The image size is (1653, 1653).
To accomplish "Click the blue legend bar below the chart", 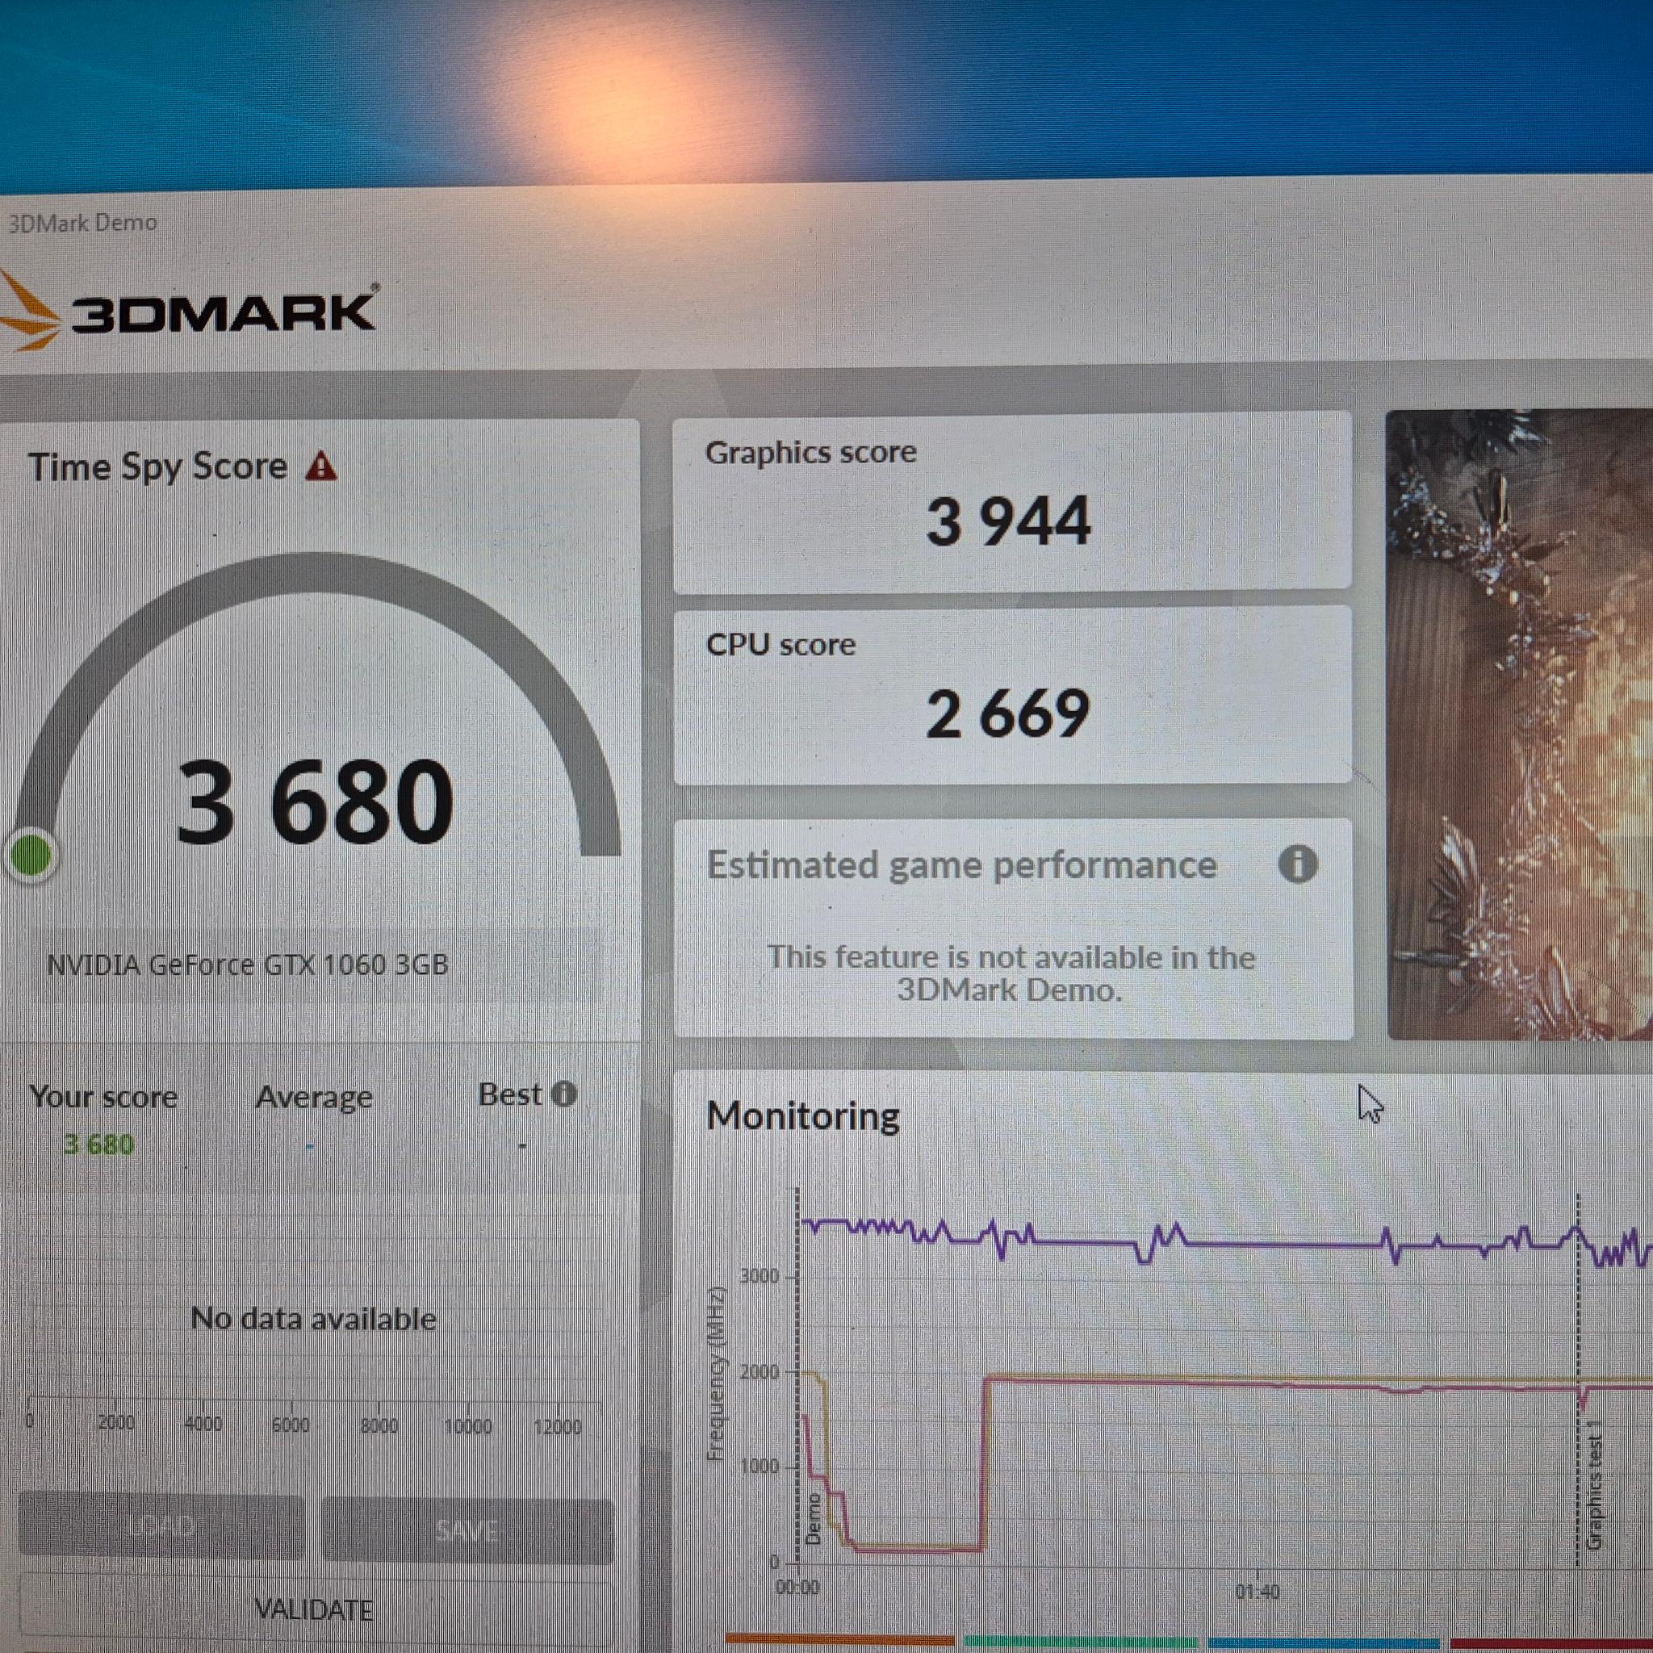I will 1324,1642.
